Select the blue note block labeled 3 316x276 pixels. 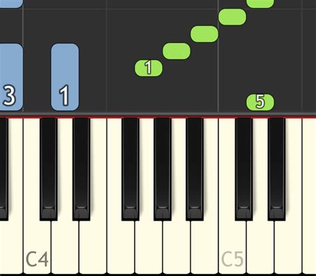11,77
